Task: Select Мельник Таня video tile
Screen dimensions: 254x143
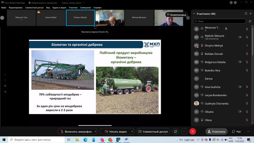Action: (x=21, y=17)
